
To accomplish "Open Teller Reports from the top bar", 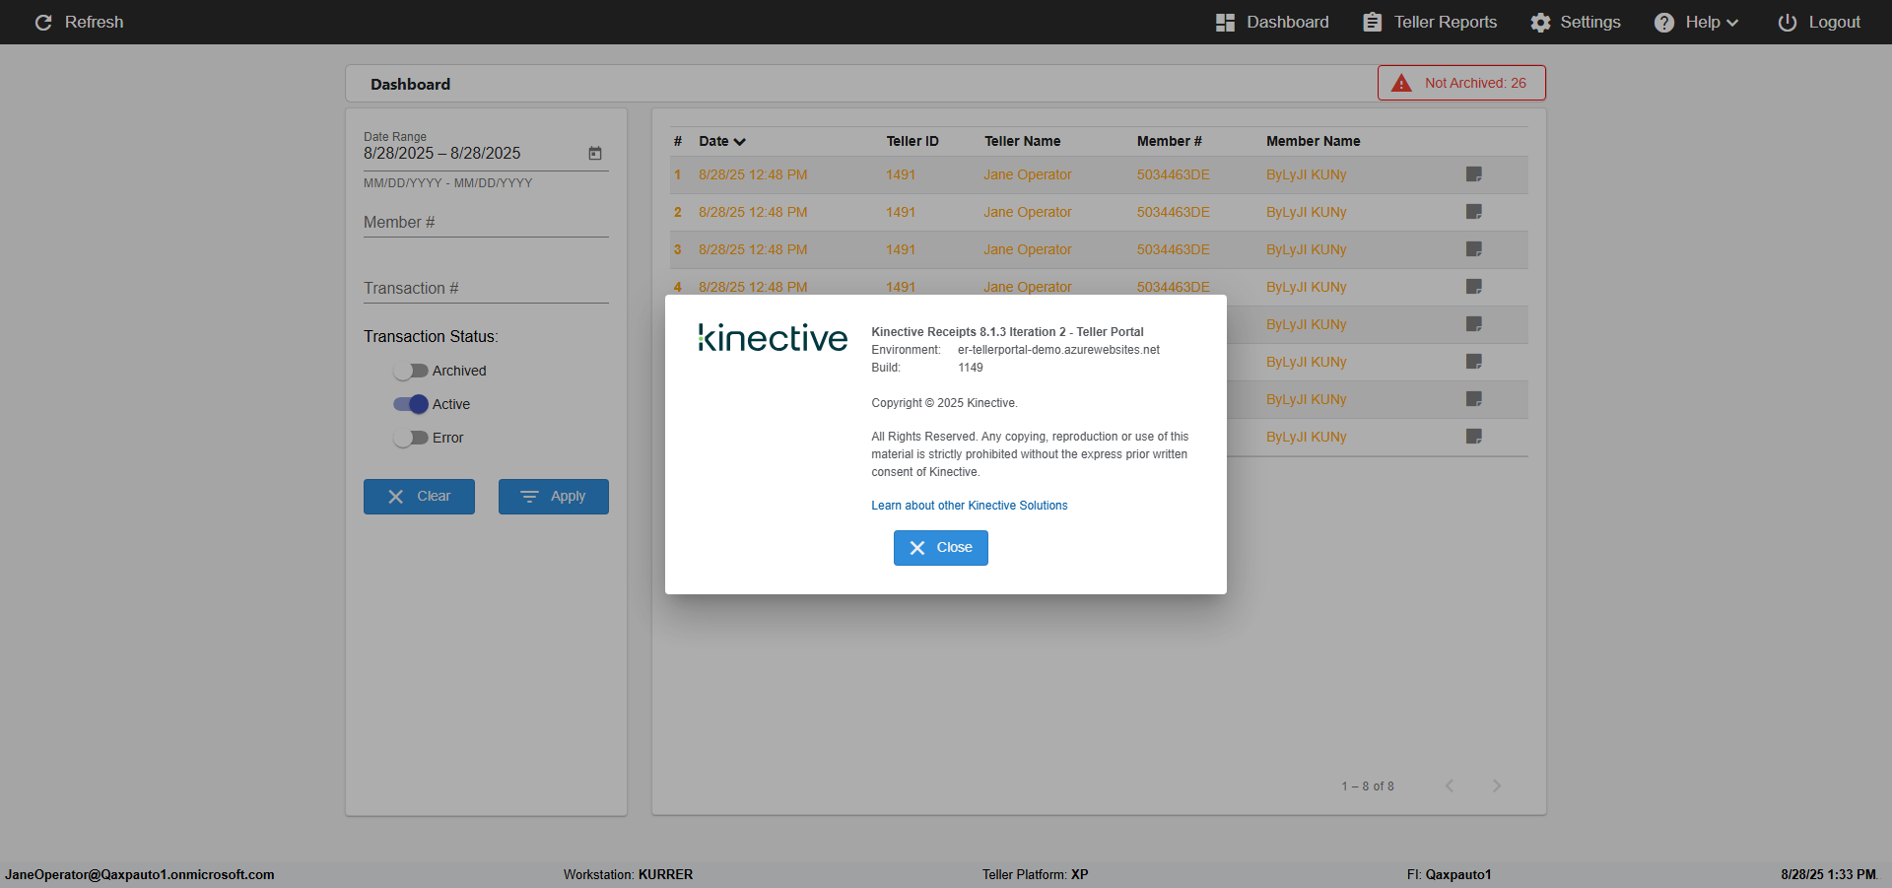I will 1430,22.
